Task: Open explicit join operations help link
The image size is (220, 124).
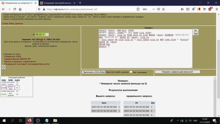Action: tap(20, 61)
